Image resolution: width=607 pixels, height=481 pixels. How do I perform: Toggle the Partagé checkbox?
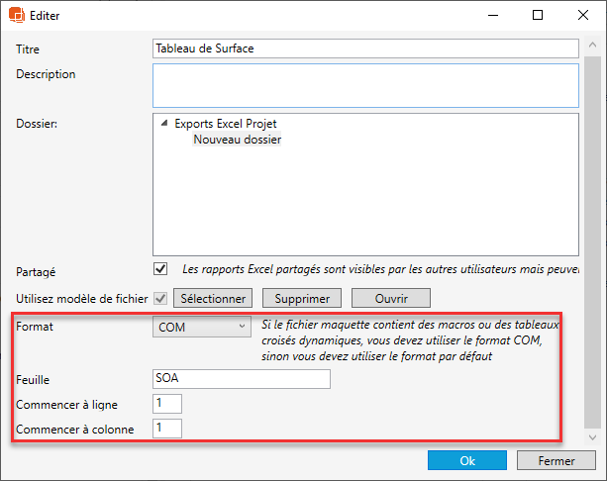tap(160, 268)
